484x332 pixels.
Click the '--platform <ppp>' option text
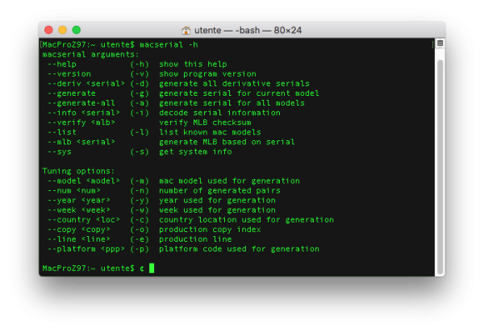[86, 249]
